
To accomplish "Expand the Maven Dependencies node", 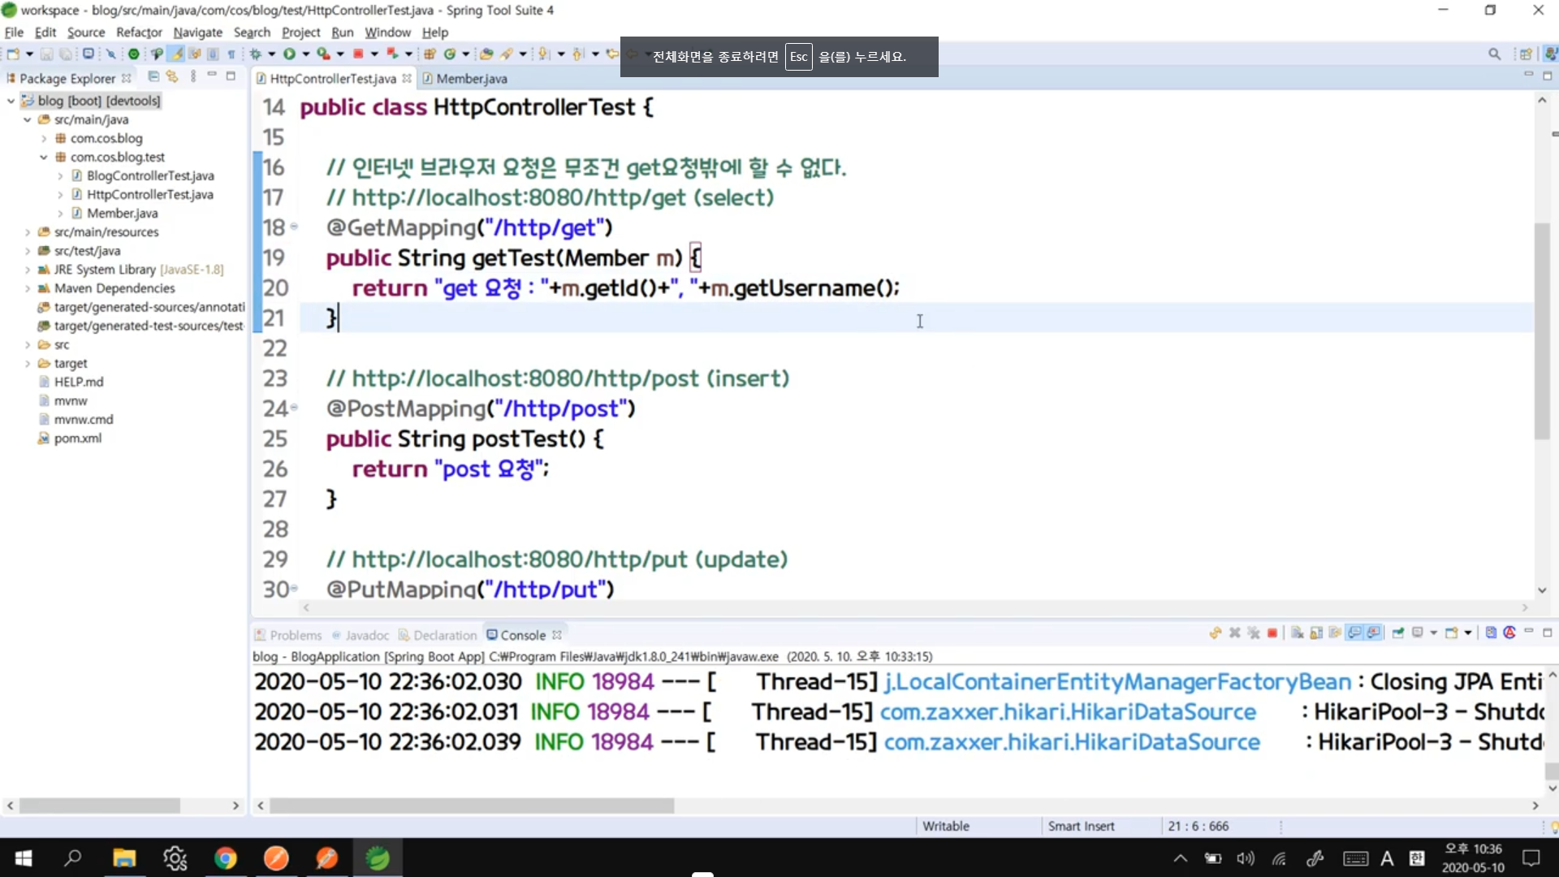I will click(x=28, y=289).
